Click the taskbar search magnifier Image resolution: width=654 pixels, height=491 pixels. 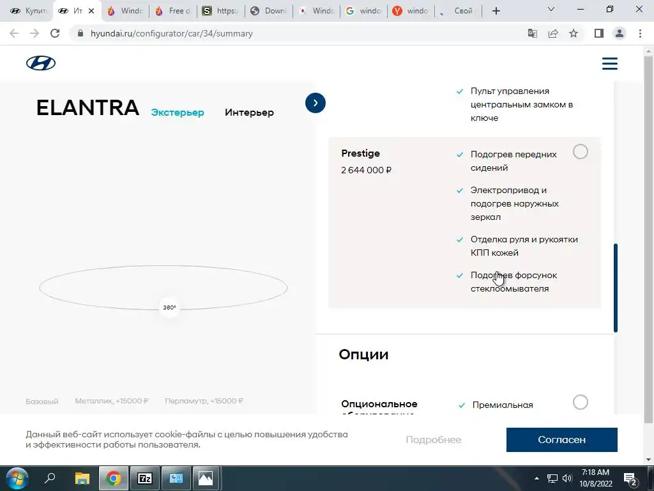click(x=50, y=478)
